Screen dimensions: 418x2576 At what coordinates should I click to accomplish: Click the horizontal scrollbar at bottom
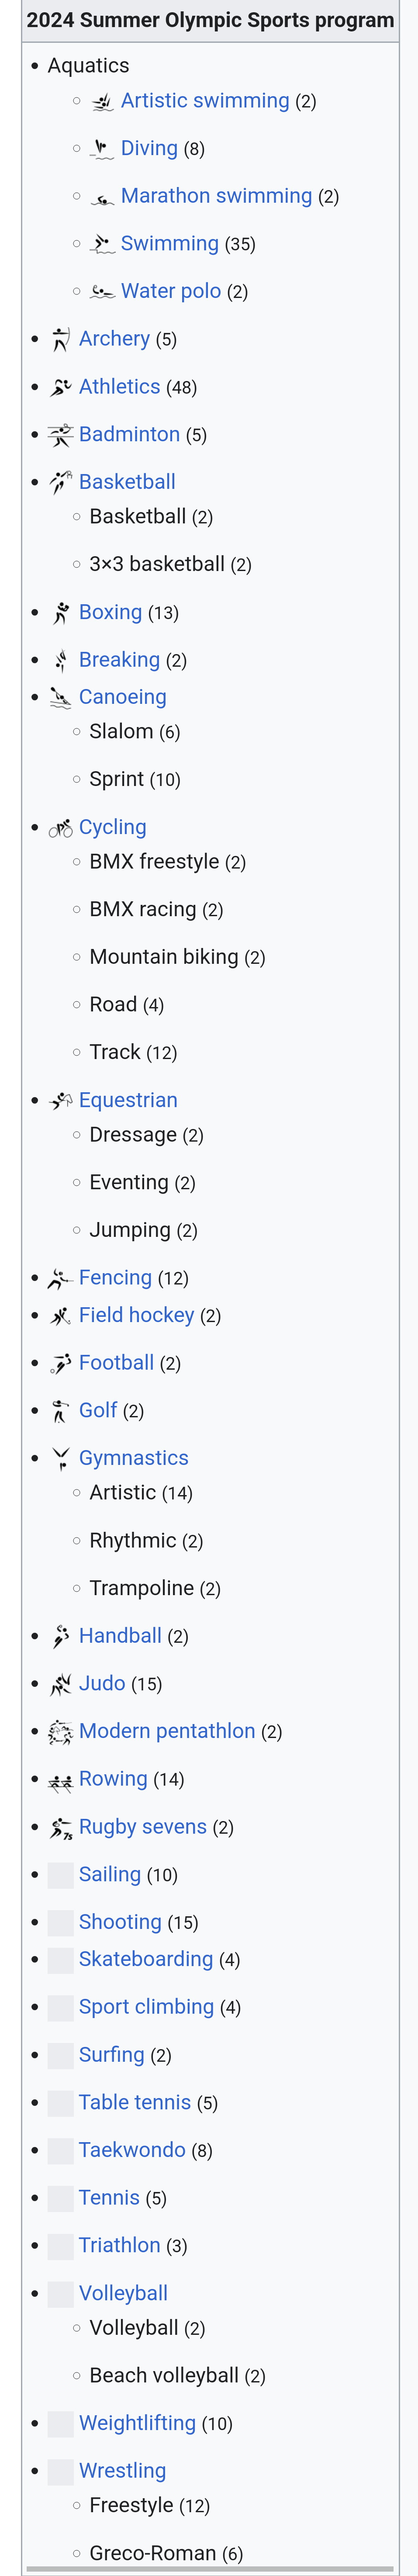210,2569
